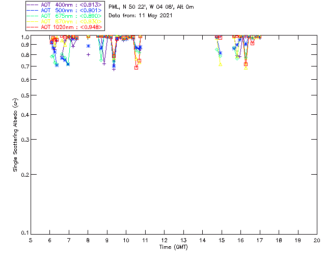Click the y-axis tick label 0.8
The height and width of the screenshot is (260, 326).
[25, 55]
